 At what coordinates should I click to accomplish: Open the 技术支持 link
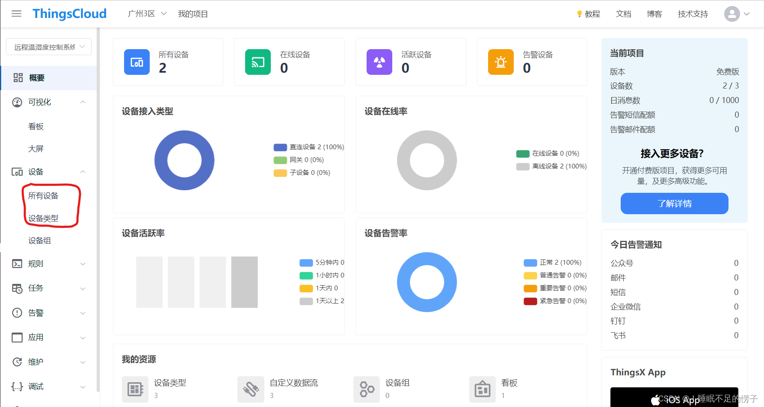(693, 14)
